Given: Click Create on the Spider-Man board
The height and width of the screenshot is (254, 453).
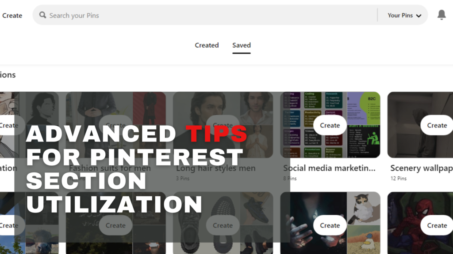Looking at the screenshot, I should [x=437, y=225].
